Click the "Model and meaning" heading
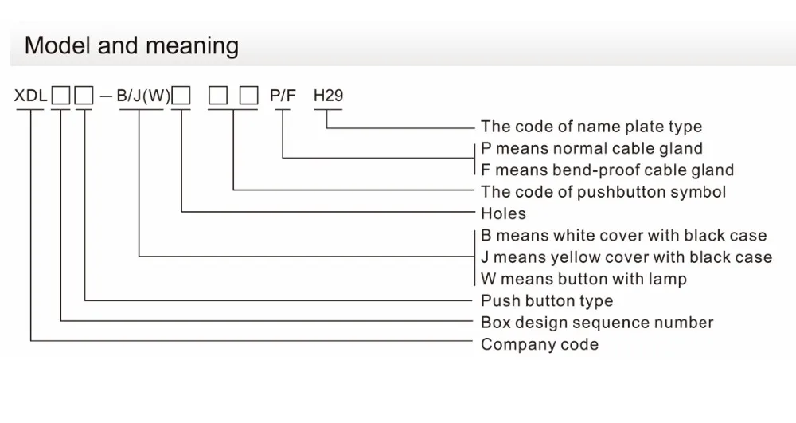Viewport: 796px width, 423px height. [131, 45]
